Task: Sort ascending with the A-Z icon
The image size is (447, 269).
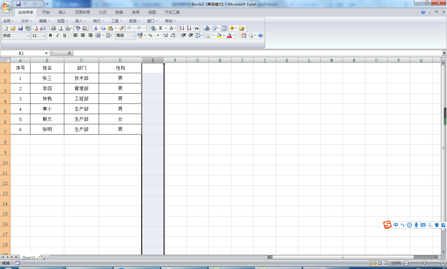Action: pyautogui.click(x=182, y=28)
